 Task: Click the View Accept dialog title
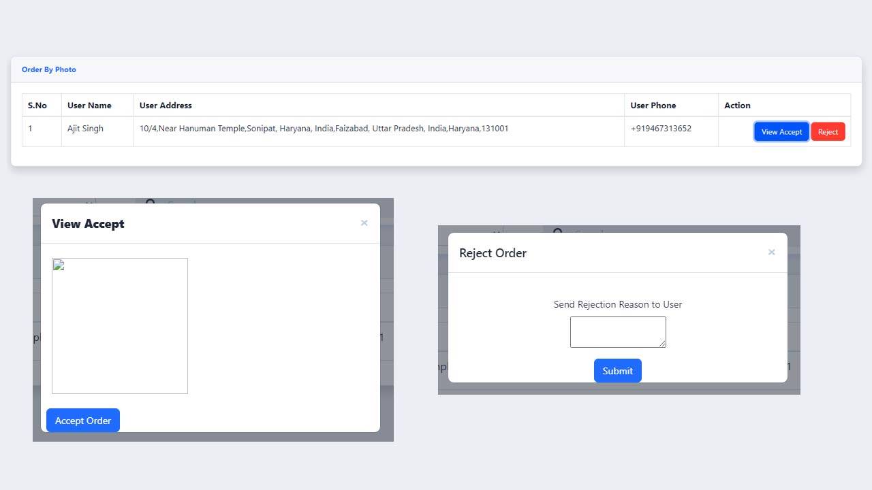(x=88, y=224)
